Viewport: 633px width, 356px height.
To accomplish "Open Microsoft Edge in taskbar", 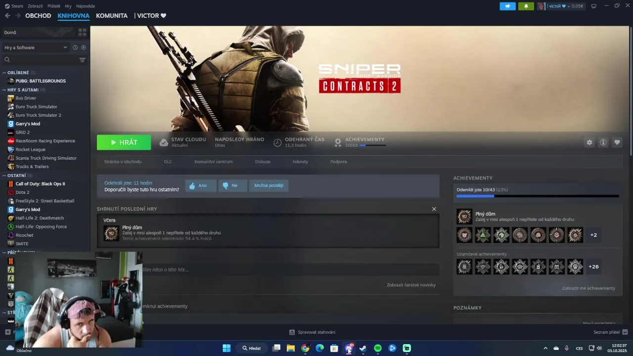I will point(320,348).
